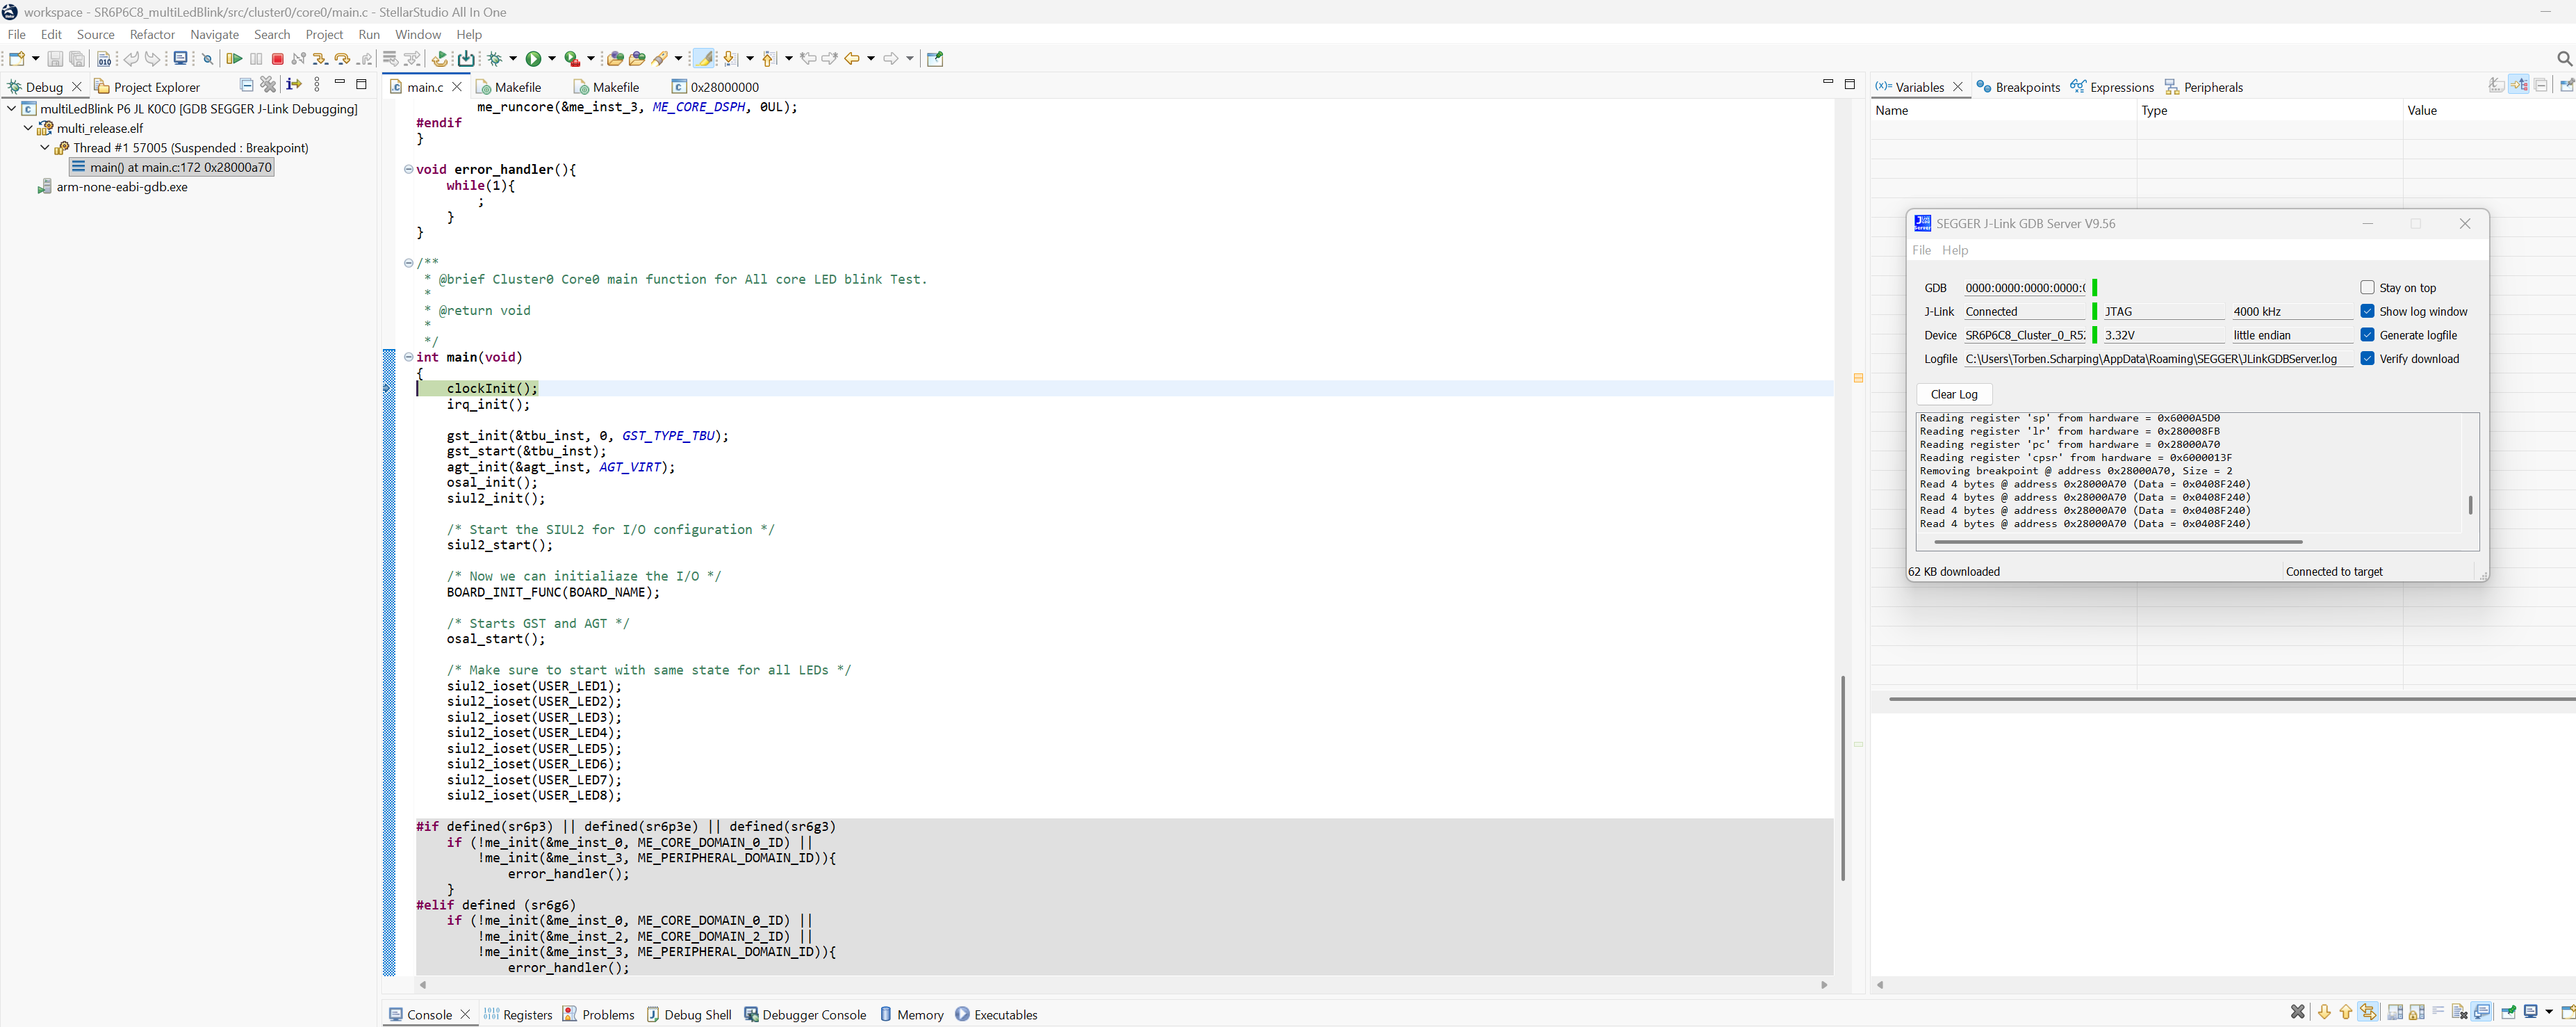
Task: Click the Resume debug toolbar icon
Action: tap(234, 59)
